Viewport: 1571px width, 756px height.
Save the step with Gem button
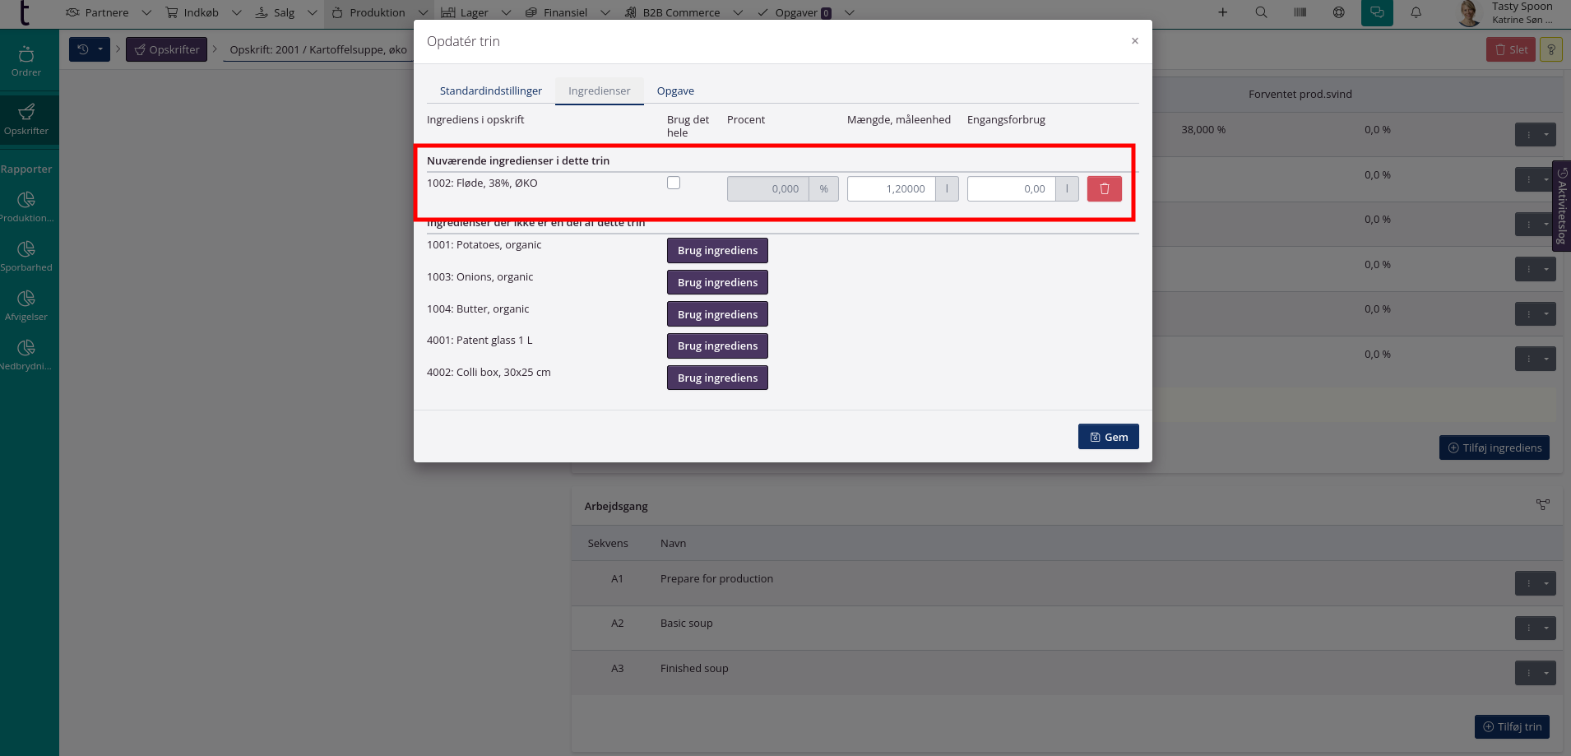click(x=1108, y=437)
